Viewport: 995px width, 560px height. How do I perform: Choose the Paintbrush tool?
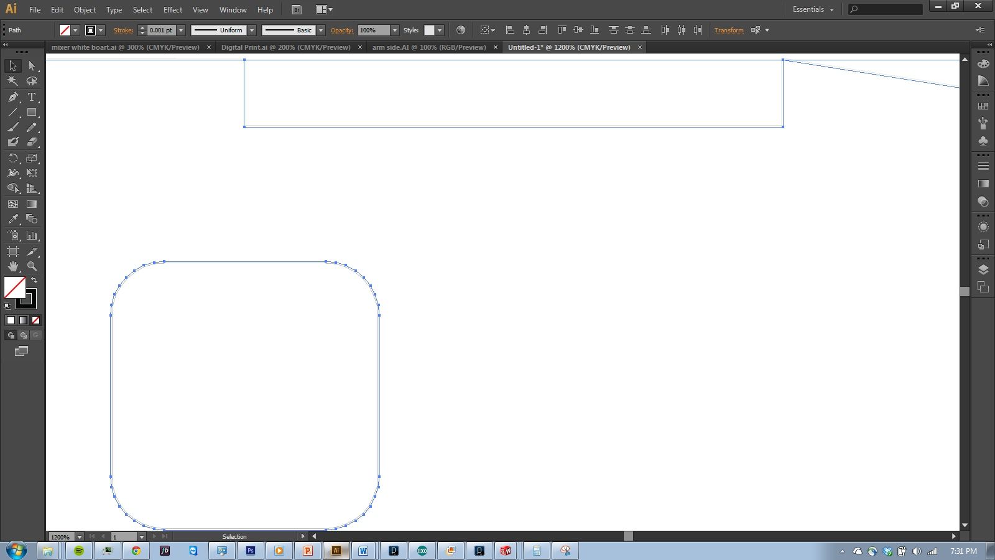[13, 128]
